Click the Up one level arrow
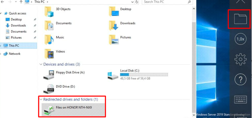 [21, 2]
